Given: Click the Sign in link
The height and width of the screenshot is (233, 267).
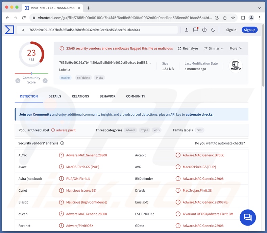Looking at the screenshot, I should pyautogui.click(x=231, y=30).
